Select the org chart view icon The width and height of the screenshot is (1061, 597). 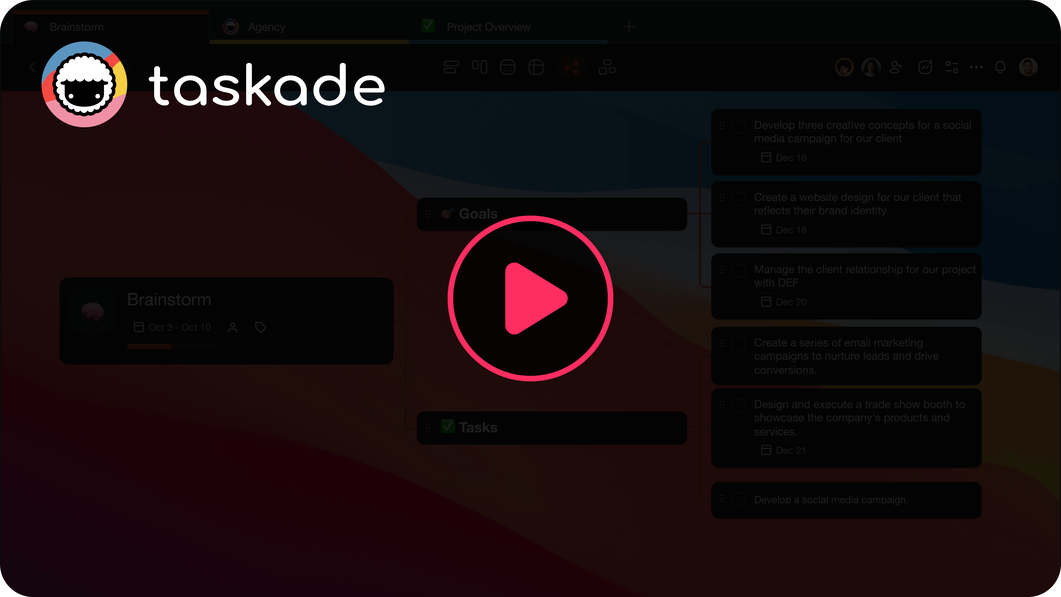point(606,66)
